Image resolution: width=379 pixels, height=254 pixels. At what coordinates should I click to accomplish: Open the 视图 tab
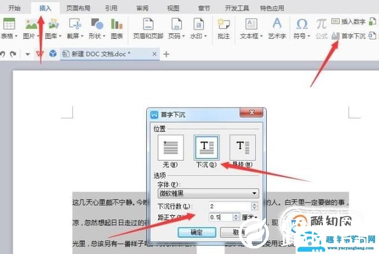tap(173, 8)
